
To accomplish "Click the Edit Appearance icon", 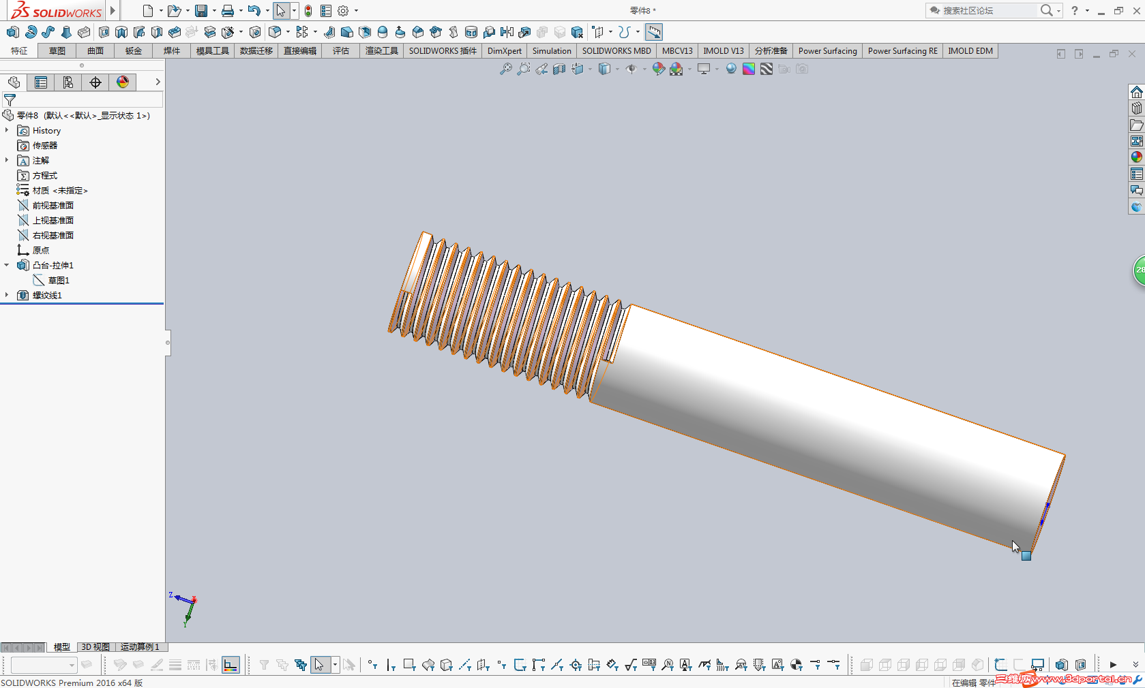I will click(x=658, y=69).
